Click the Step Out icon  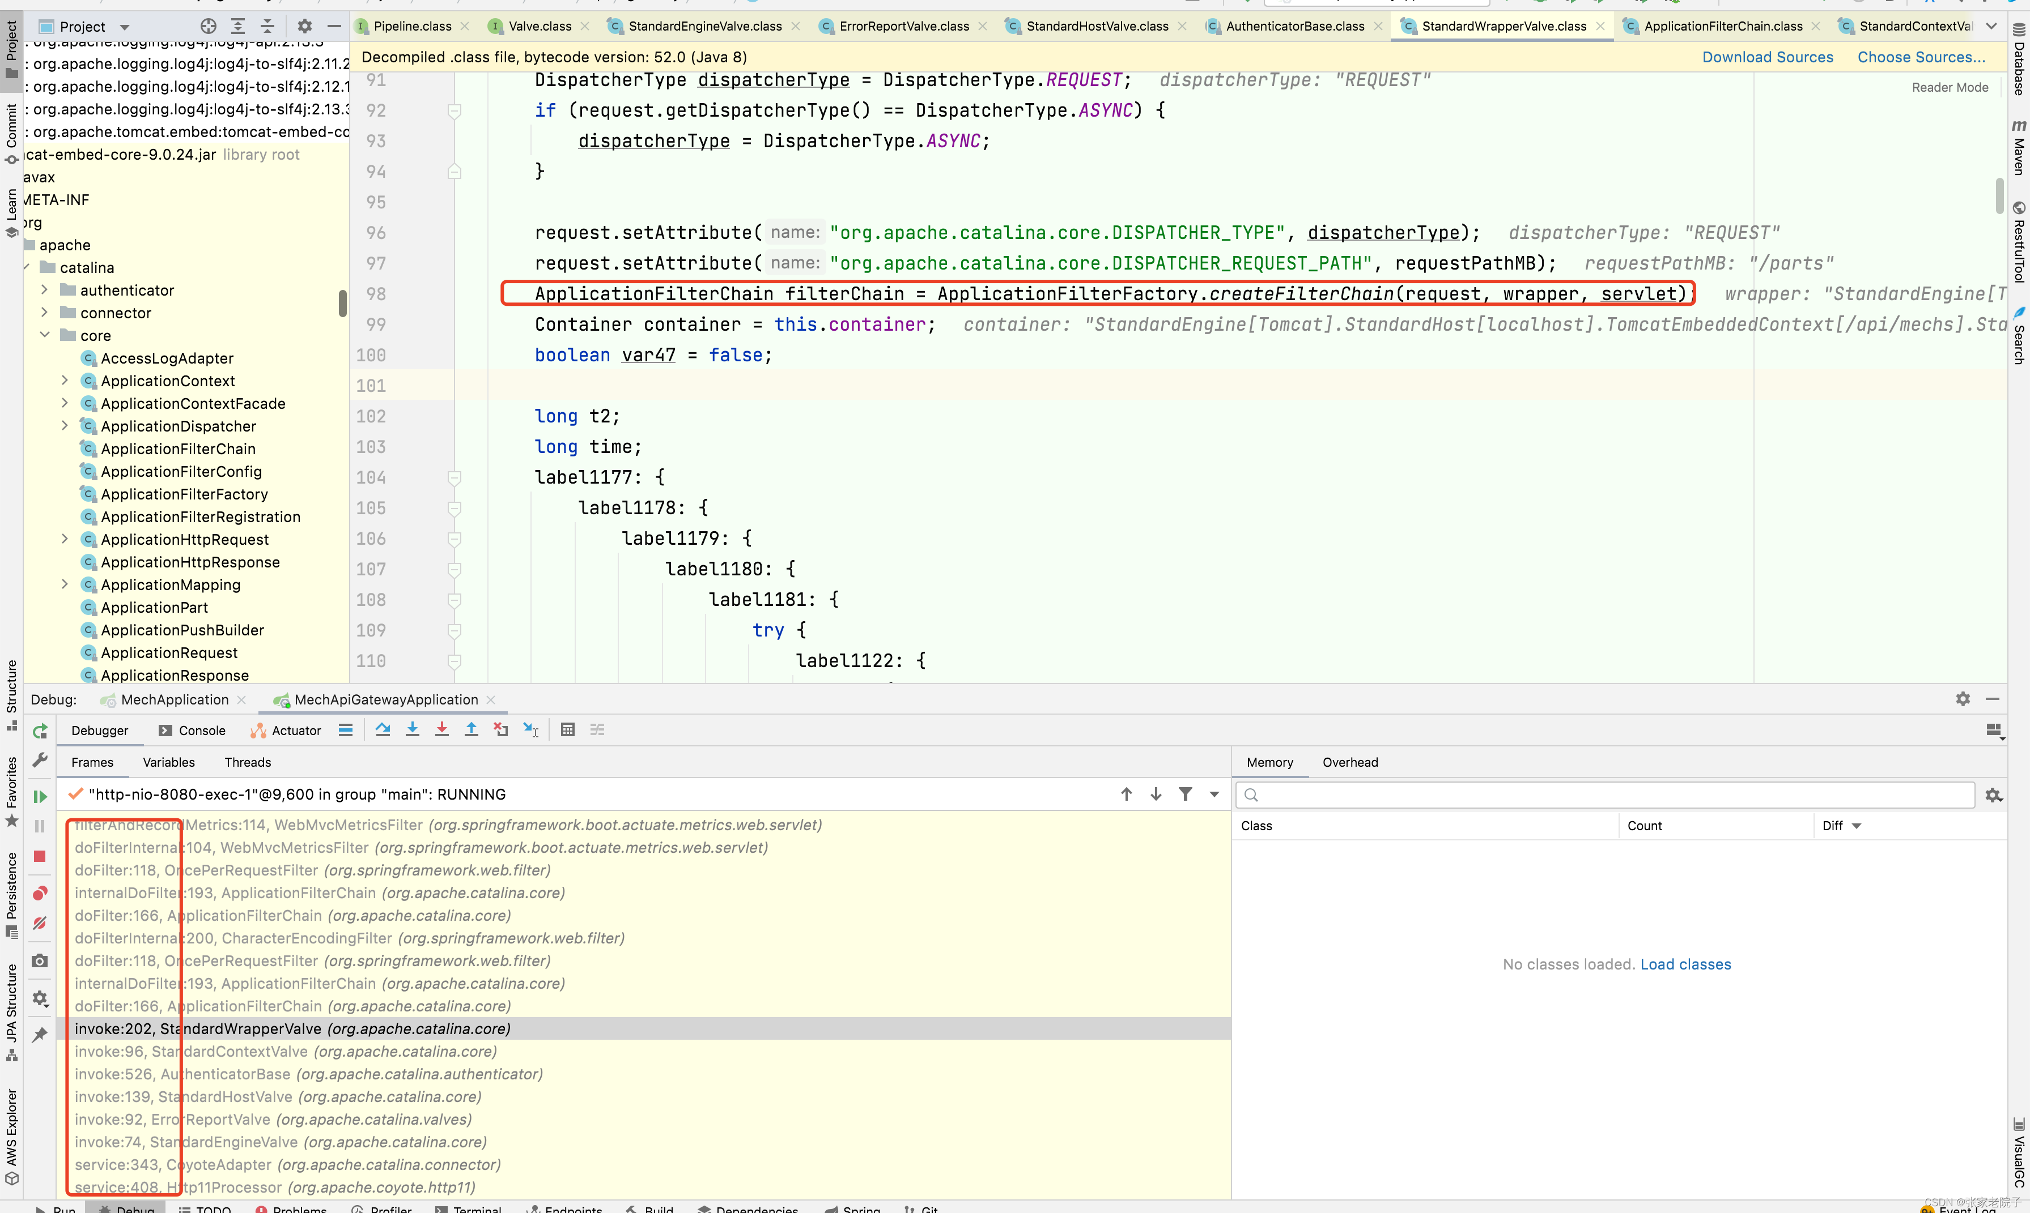click(x=471, y=730)
